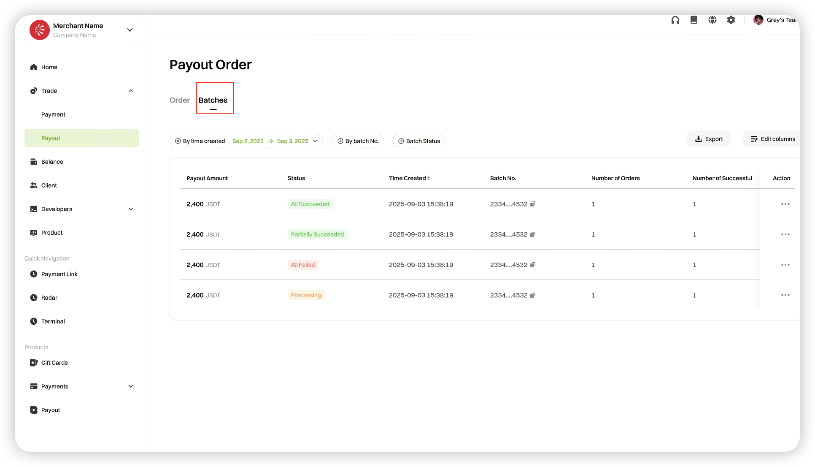Open actions menu for All Failed row
This screenshot has height=467, width=815.
(785, 265)
